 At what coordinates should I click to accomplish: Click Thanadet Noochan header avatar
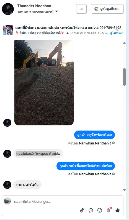(x=8, y=9)
